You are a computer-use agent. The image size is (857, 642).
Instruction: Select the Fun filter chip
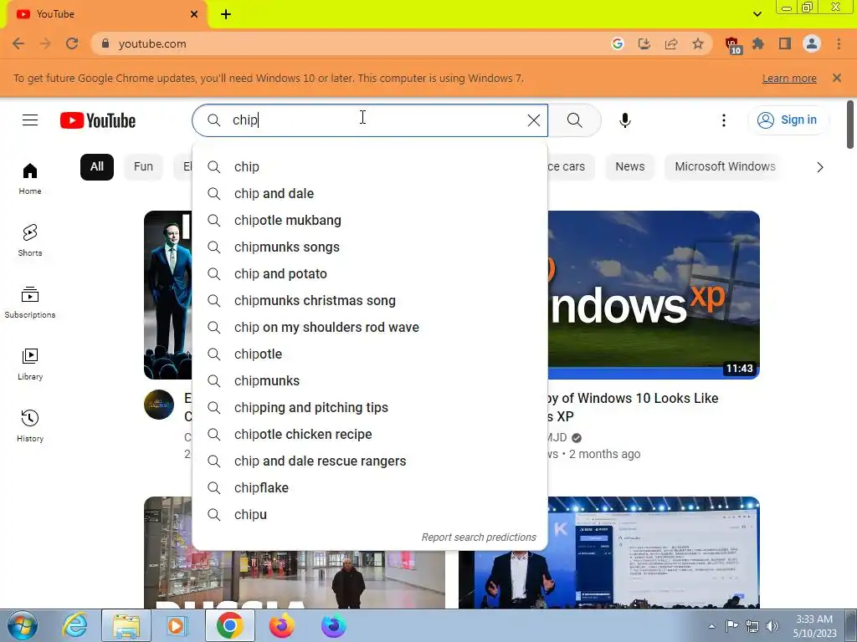pyautogui.click(x=143, y=166)
